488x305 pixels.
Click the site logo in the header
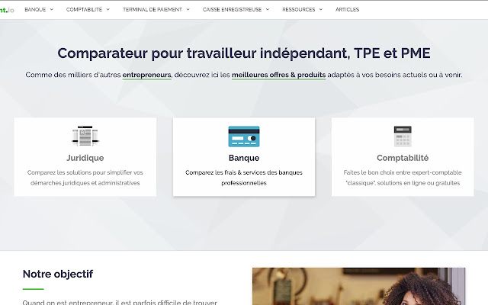[7, 10]
